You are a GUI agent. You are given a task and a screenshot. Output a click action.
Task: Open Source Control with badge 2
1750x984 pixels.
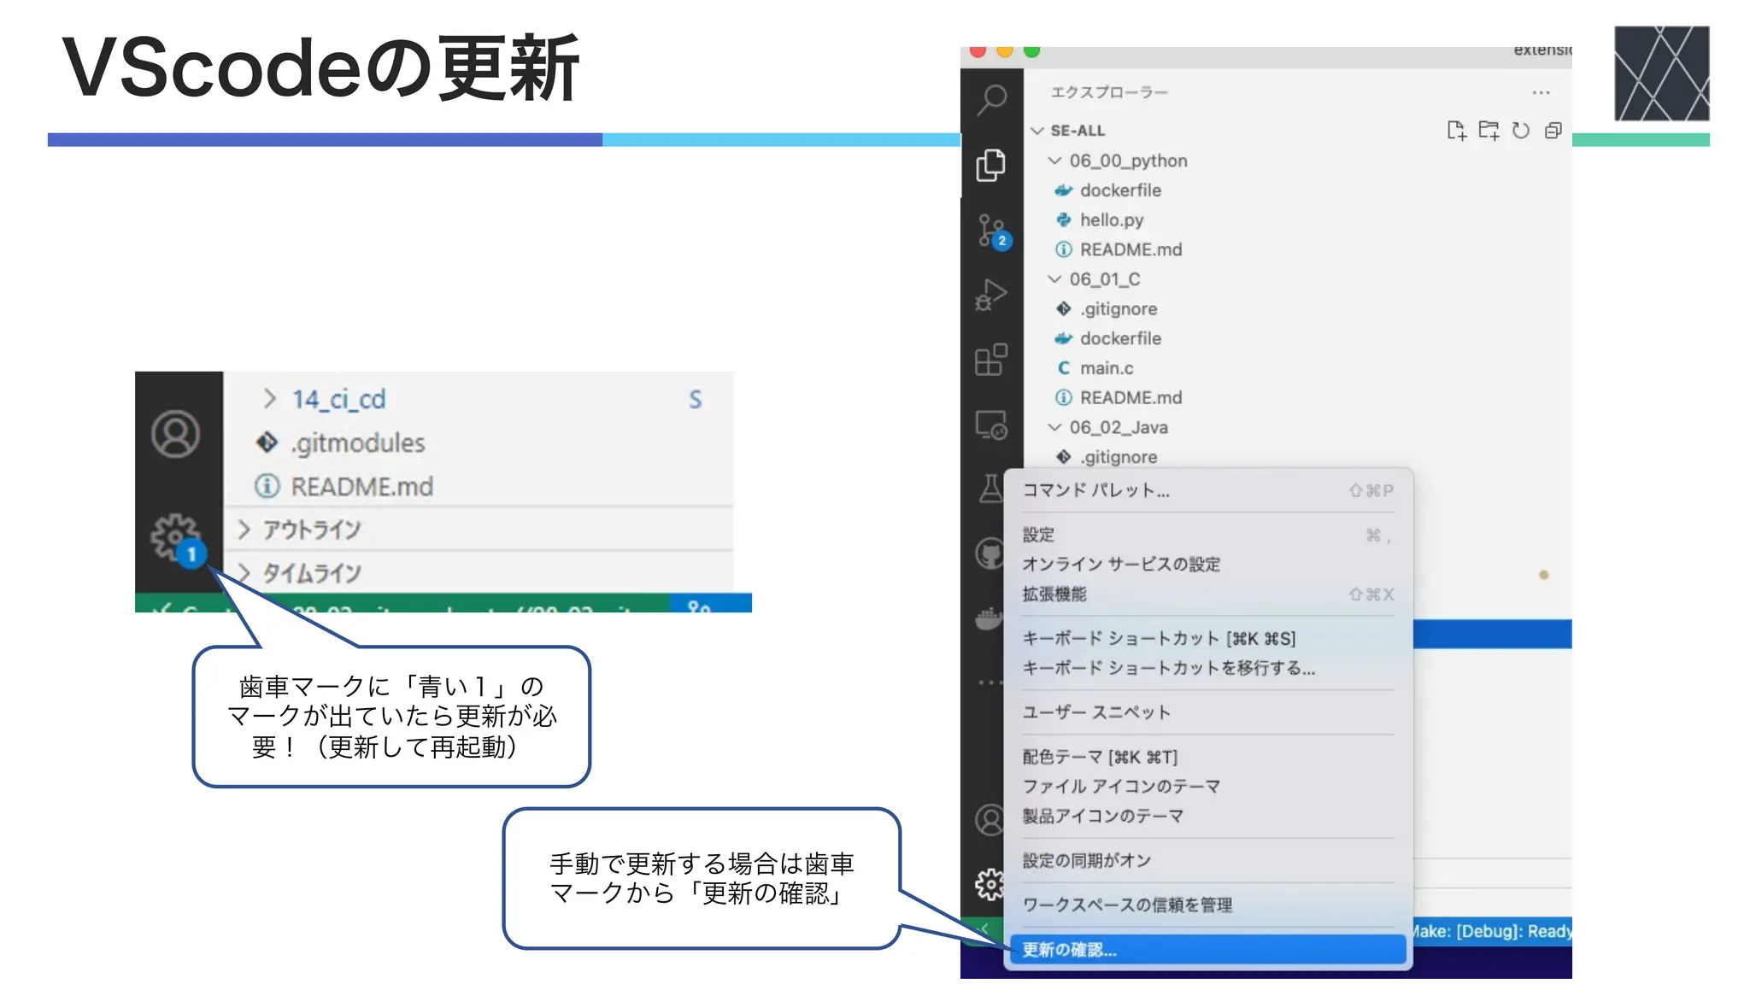[993, 231]
